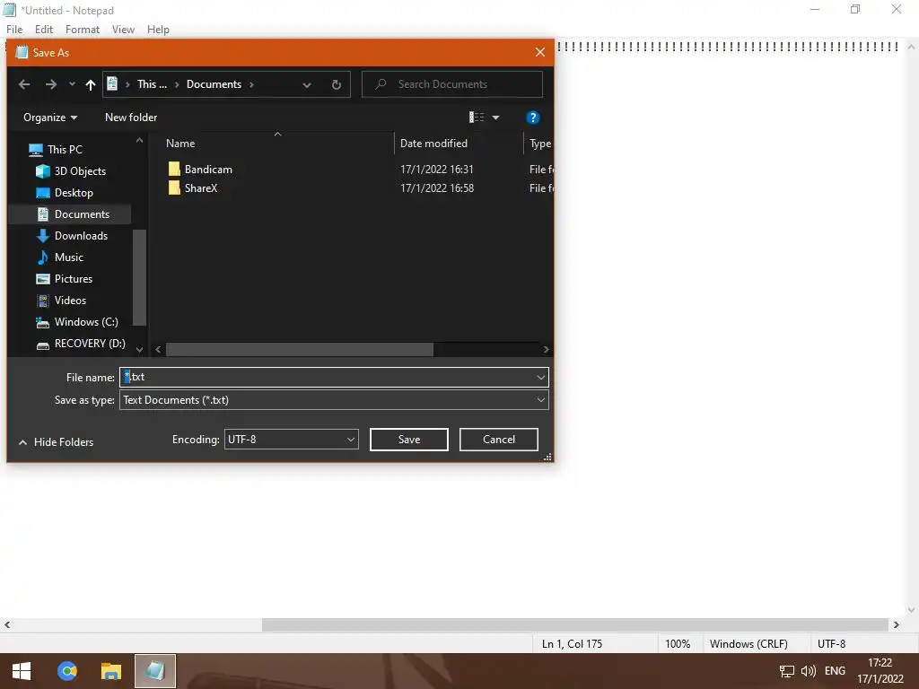Select This PC in navigation pane
The image size is (919, 689).
65,150
